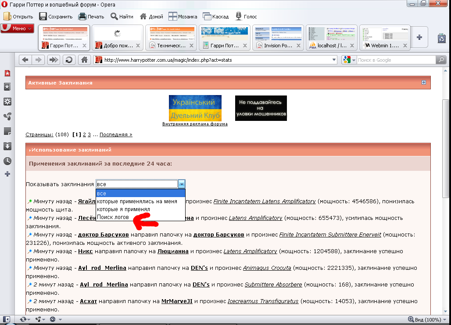Add a new tab with the plus button
Viewport: 451px width, 325px height.
(x=419, y=37)
